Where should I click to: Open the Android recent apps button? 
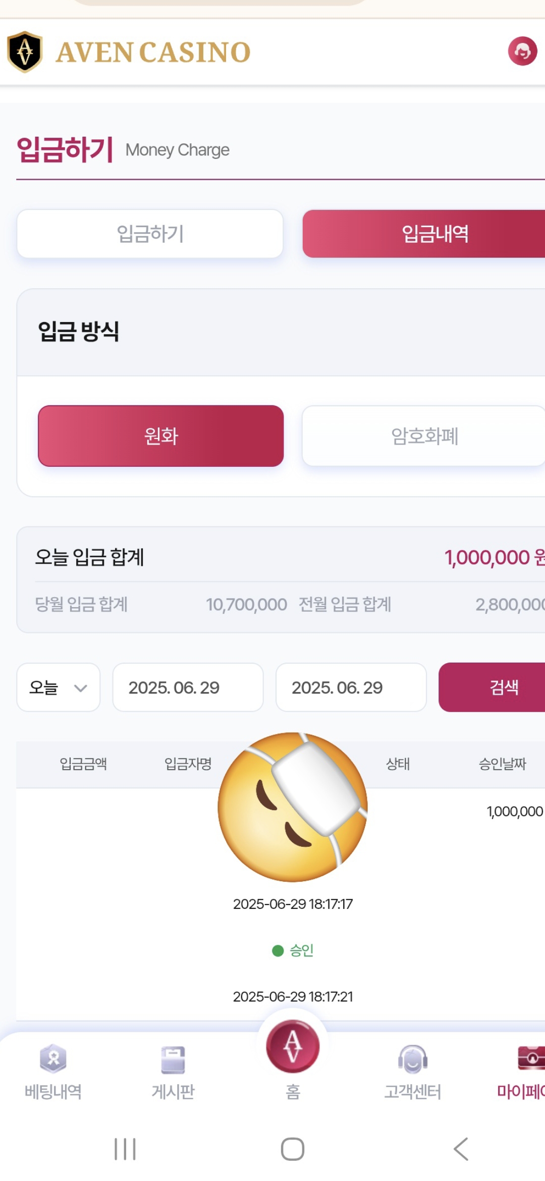(125, 1149)
